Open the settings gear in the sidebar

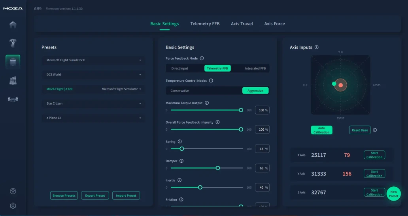point(13,206)
